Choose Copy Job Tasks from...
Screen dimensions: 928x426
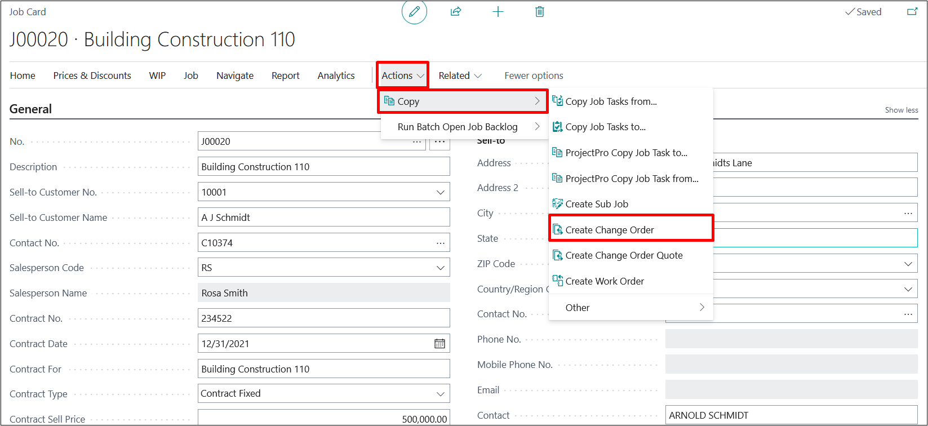[x=611, y=101]
